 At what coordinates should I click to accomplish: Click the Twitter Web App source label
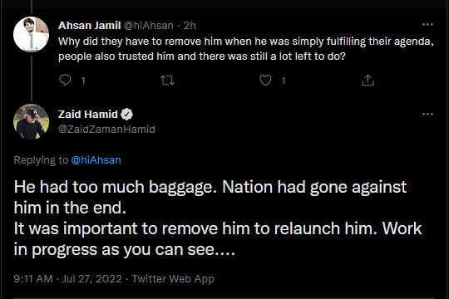pyautogui.click(x=173, y=279)
